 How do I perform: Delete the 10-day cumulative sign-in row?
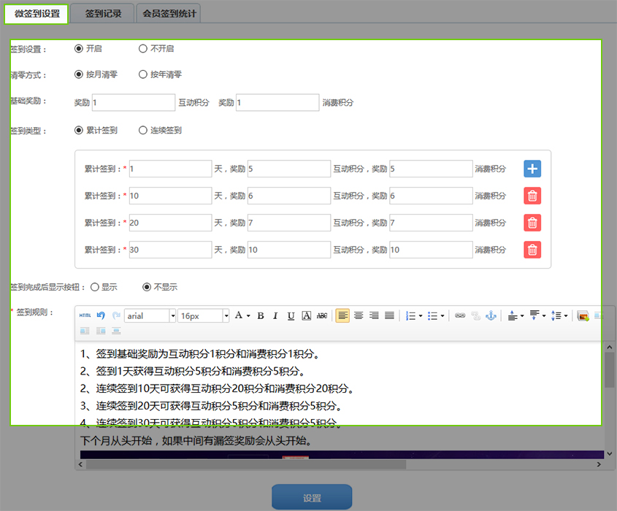532,196
